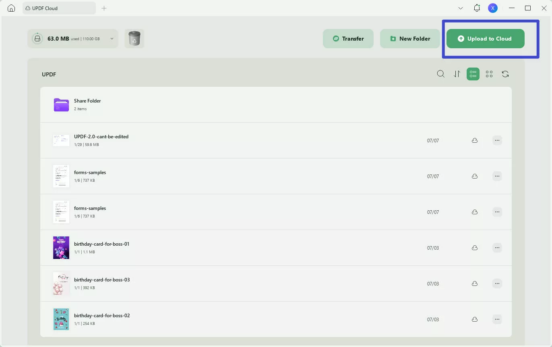Click the search magnifier icon
The height and width of the screenshot is (347, 552).
[441, 74]
